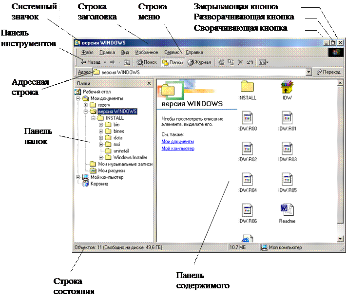Open the Сервис menu

[x=172, y=52]
